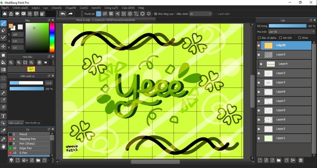This screenshot has height=168, width=317.
Task: Open the Công cụ(T) menu
Action: coord(111,8)
